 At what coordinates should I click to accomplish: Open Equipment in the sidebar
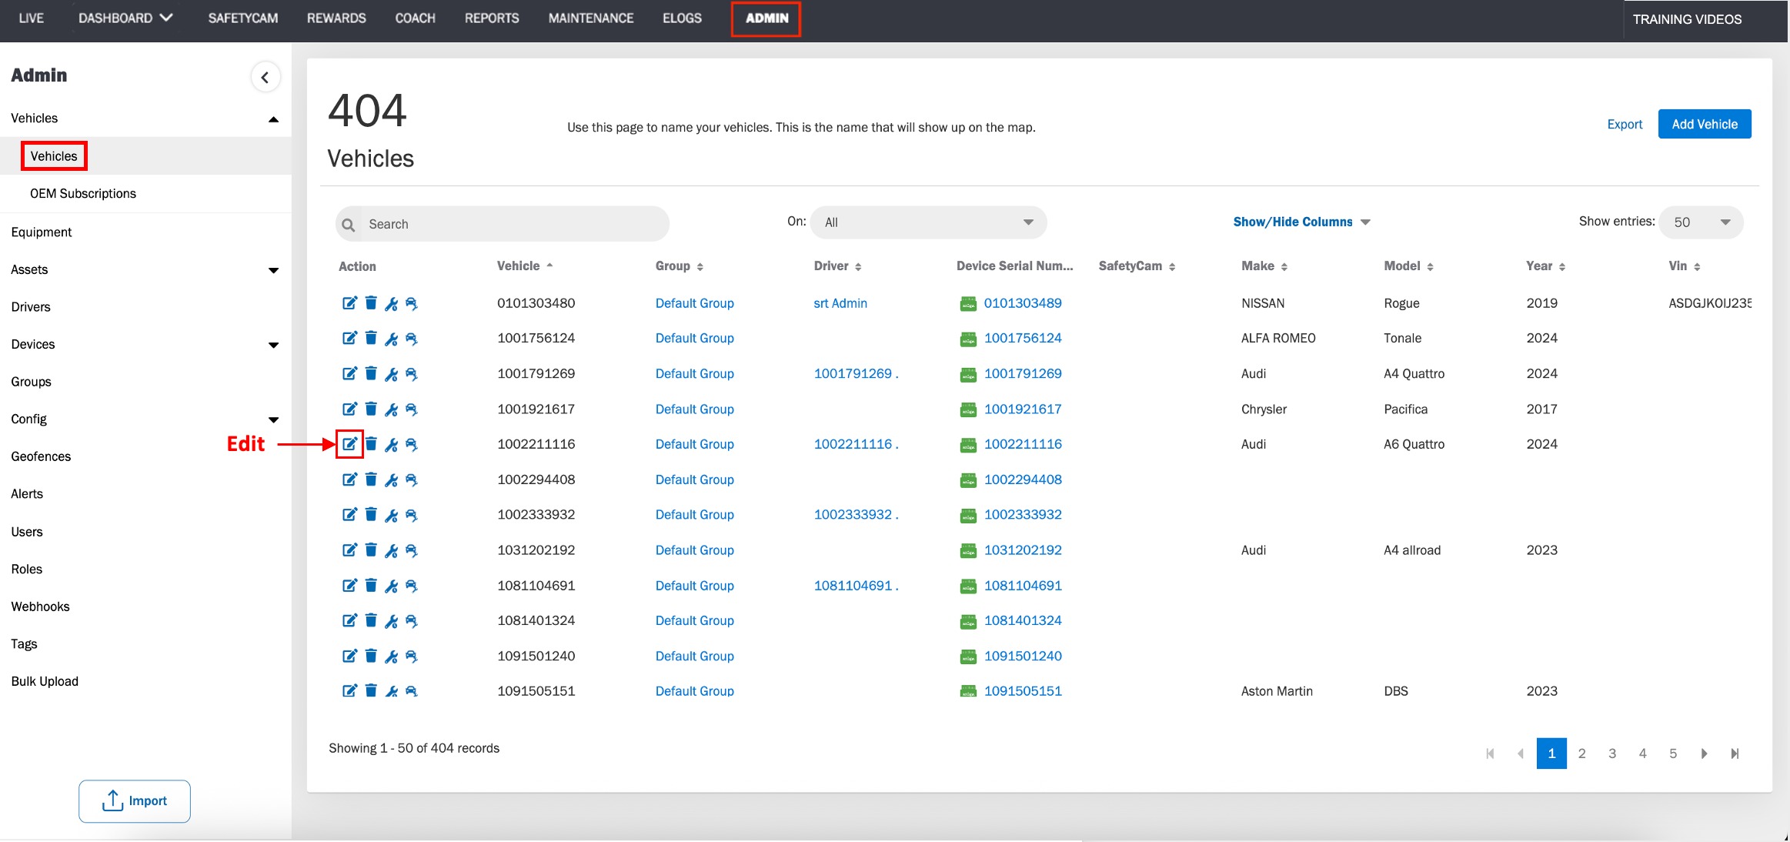point(42,232)
